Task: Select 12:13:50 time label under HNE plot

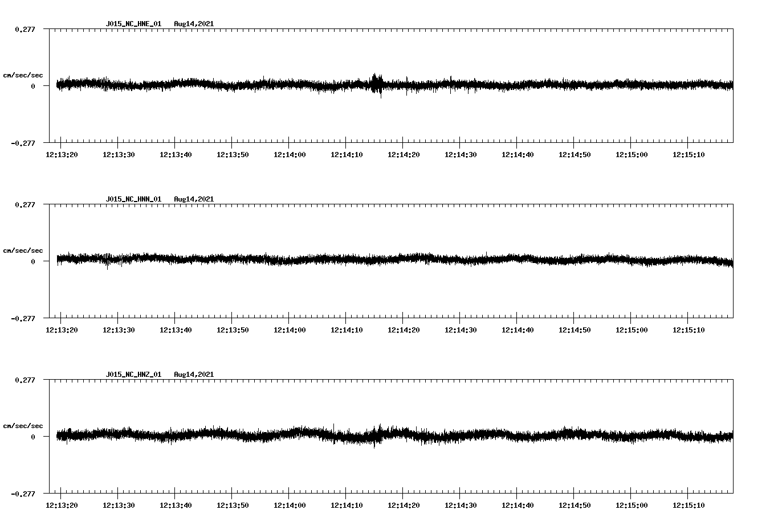Action: click(233, 154)
